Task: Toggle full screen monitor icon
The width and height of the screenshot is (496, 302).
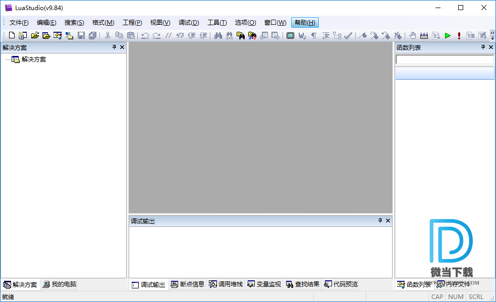Action: click(290, 35)
